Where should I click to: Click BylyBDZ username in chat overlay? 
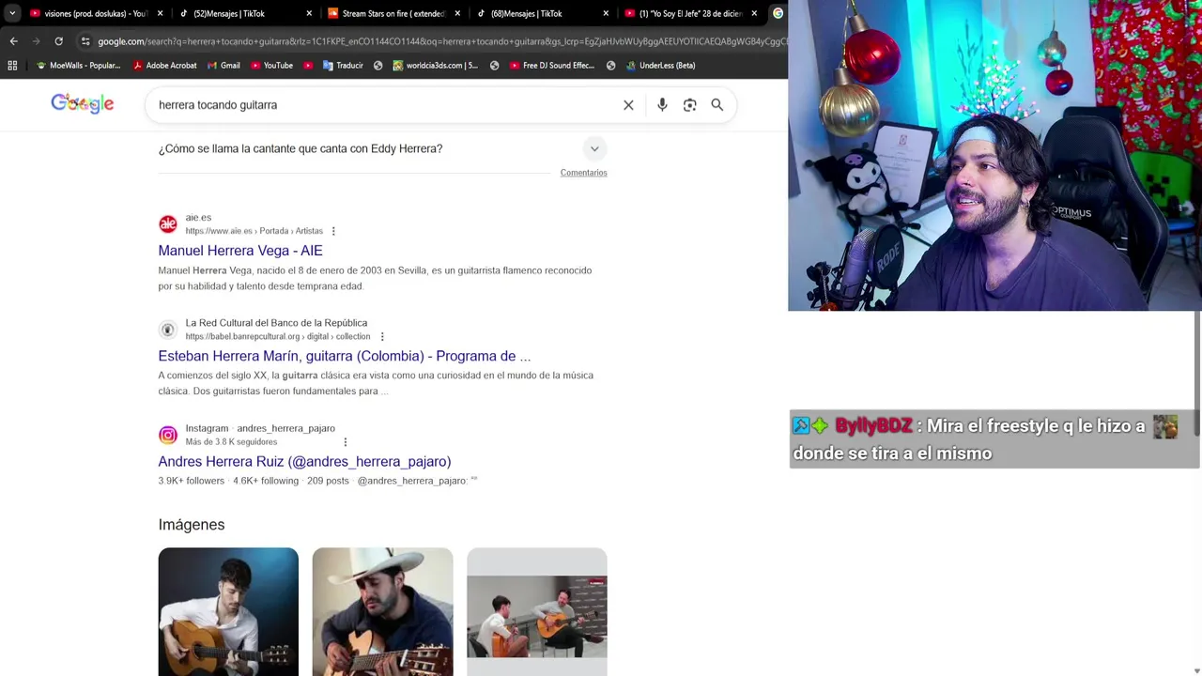(873, 426)
